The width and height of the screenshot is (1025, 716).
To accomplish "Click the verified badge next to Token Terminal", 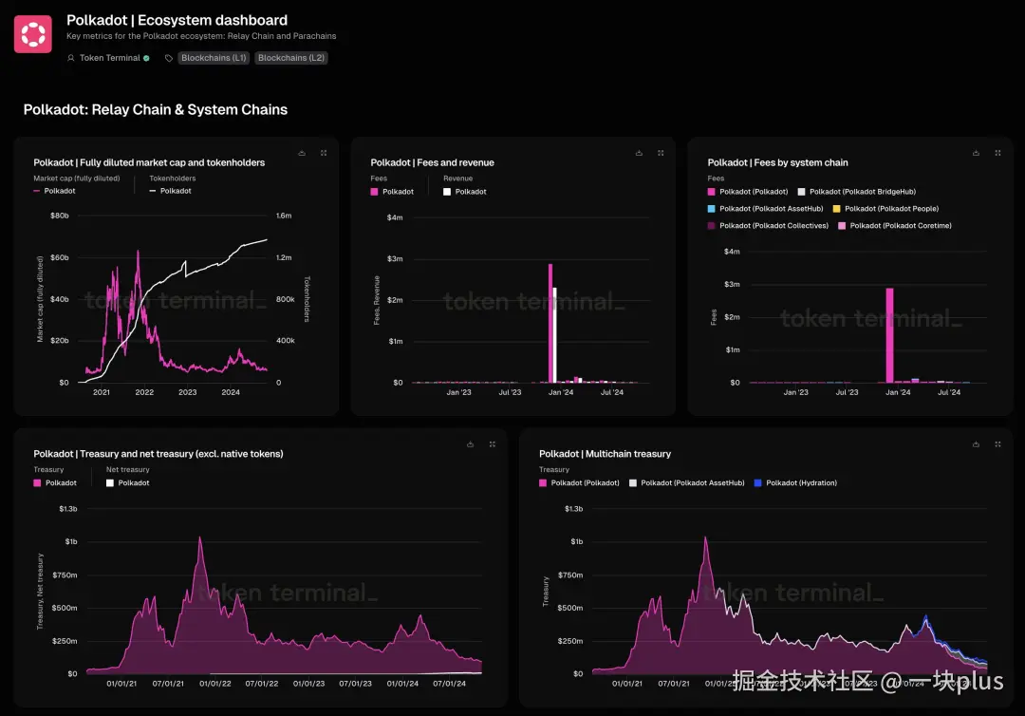I will [146, 58].
